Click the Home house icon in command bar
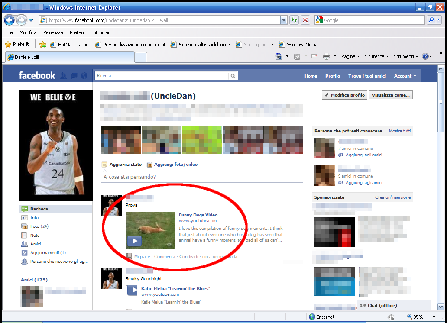The image size is (447, 323). click(x=279, y=56)
